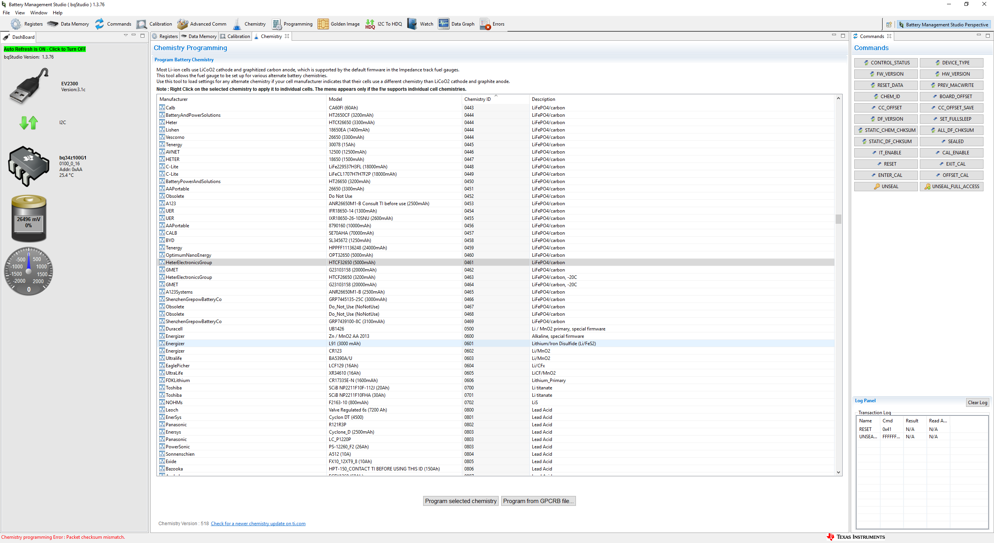Turn off Auto Refresh toggle
Screen dimensions: 994x543
point(45,49)
